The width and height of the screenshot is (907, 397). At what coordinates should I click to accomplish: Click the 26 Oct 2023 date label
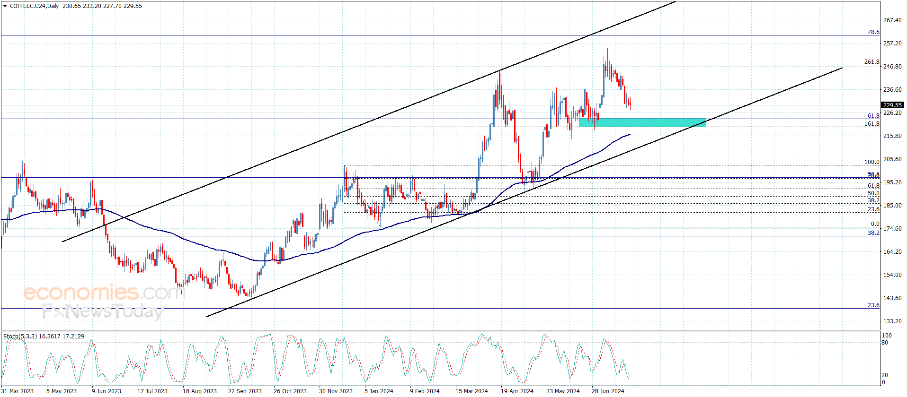290,391
